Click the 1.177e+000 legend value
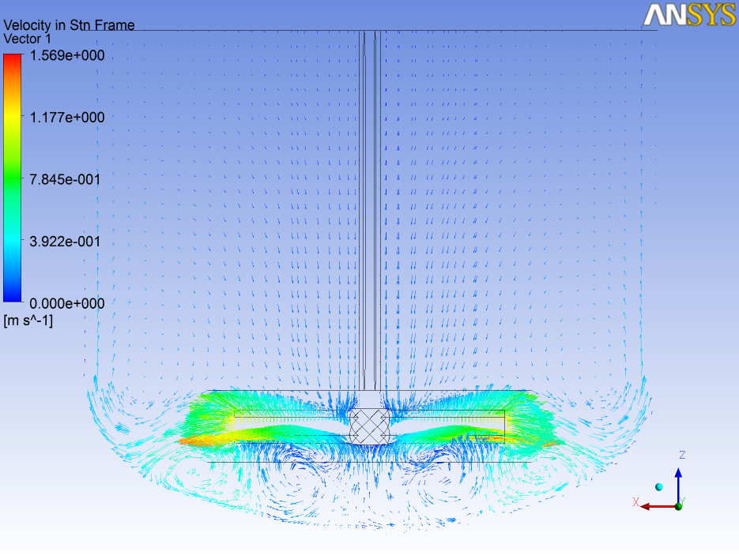 [66, 118]
